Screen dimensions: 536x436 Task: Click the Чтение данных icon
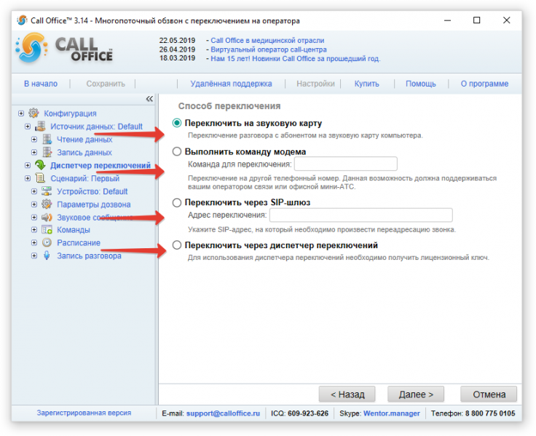(47, 140)
